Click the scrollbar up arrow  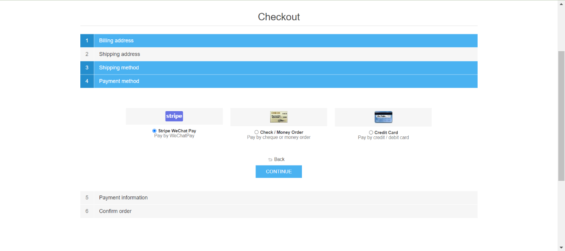(x=561, y=4)
